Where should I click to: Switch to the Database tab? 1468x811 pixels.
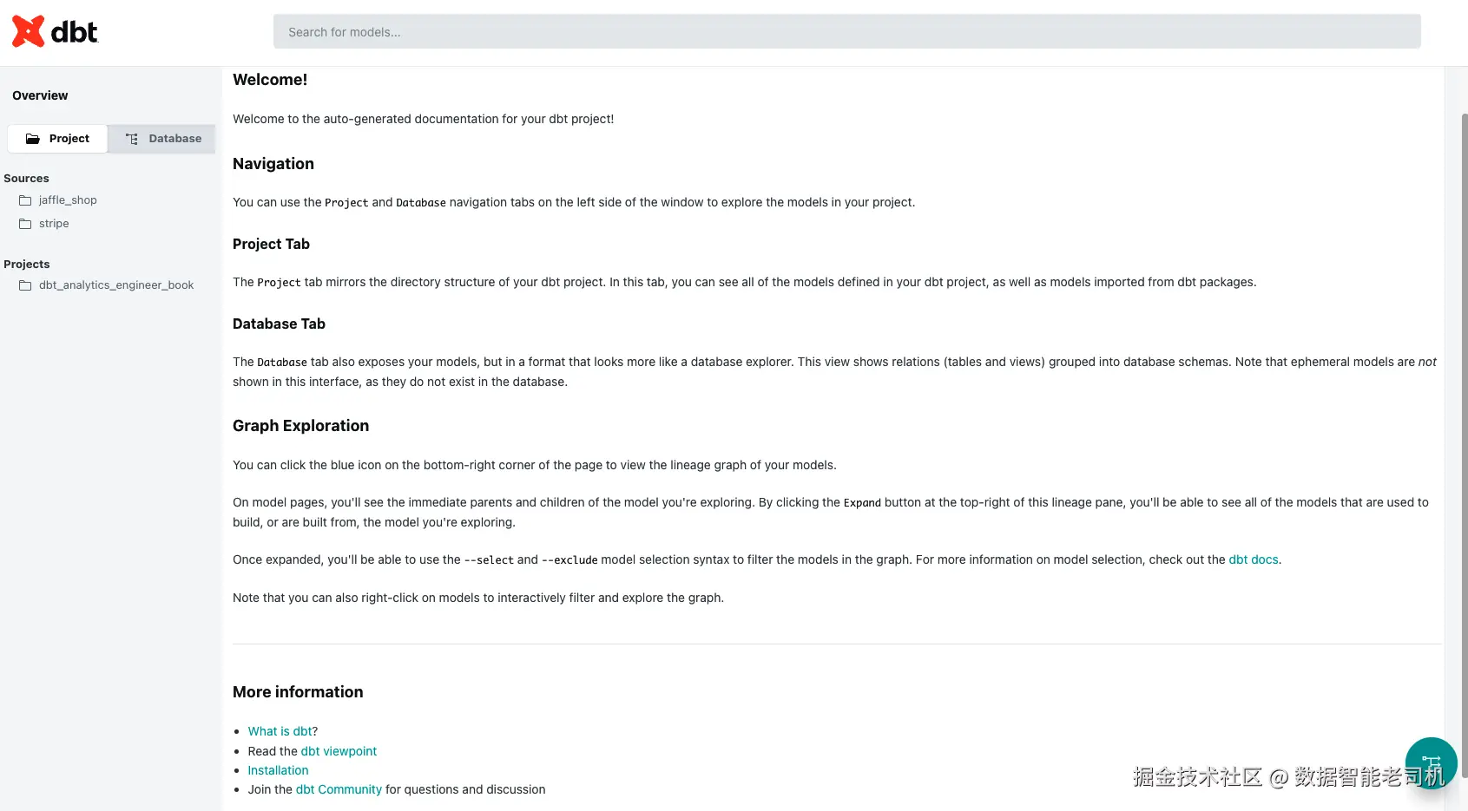(x=162, y=139)
